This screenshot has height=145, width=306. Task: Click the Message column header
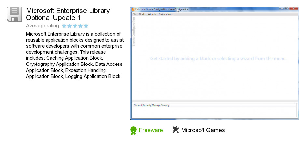point(156,105)
